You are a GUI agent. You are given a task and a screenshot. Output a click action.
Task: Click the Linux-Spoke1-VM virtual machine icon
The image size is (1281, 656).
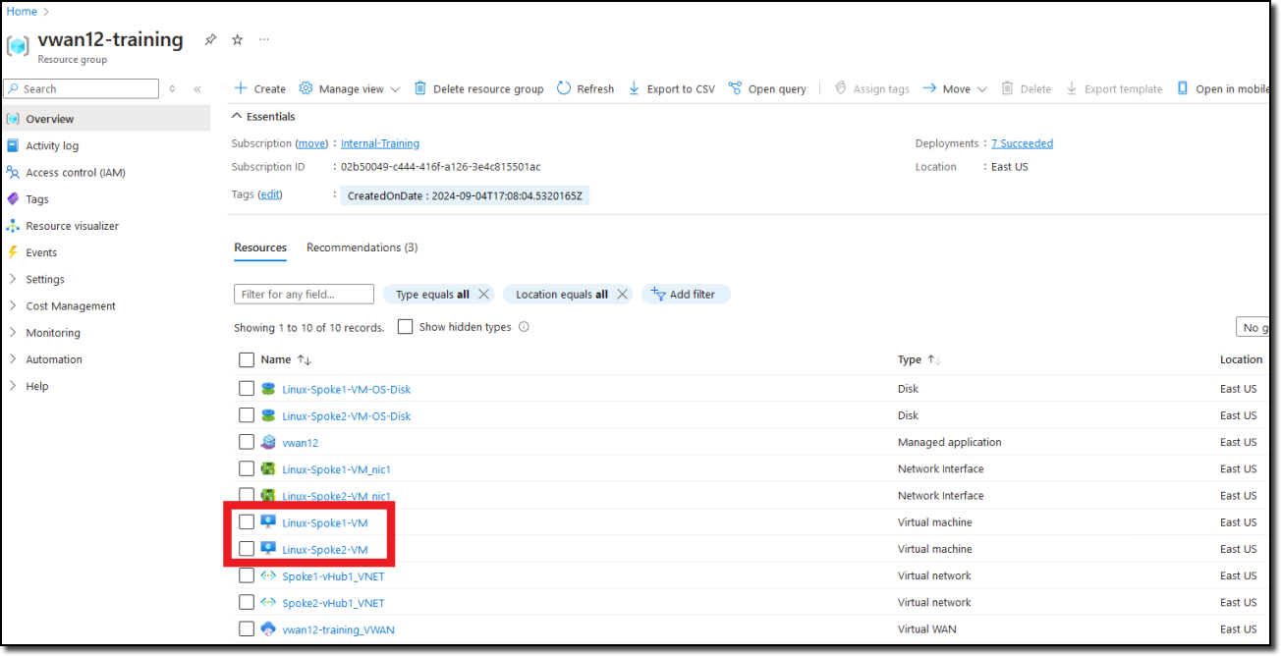(x=268, y=521)
